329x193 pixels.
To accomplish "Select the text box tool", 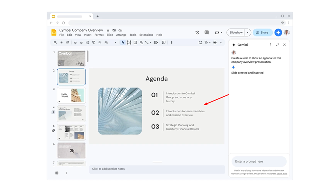I will pyautogui.click(x=129, y=43).
